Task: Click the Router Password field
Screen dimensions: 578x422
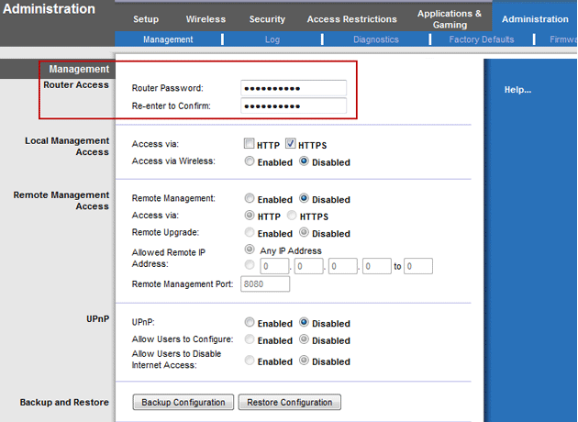Action: coord(294,88)
